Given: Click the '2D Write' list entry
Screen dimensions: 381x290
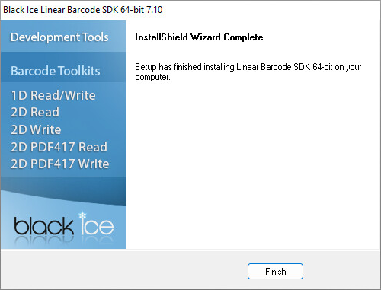Looking at the screenshot, I should pos(36,129).
